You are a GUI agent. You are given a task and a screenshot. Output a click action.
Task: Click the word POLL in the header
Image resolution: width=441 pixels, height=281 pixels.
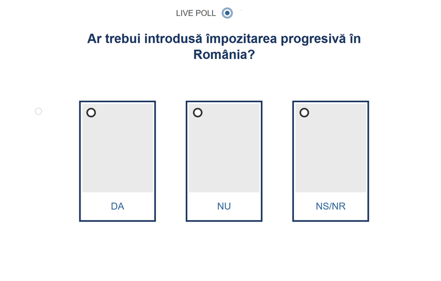point(206,13)
